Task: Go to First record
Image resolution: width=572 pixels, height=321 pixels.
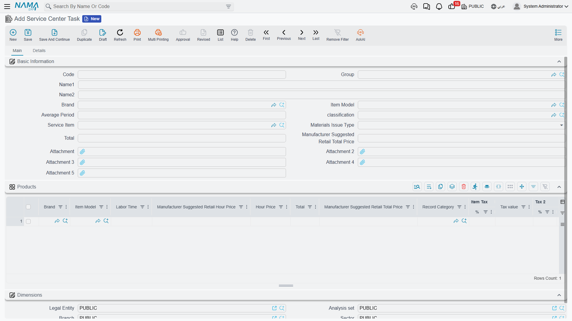Action: [266, 35]
